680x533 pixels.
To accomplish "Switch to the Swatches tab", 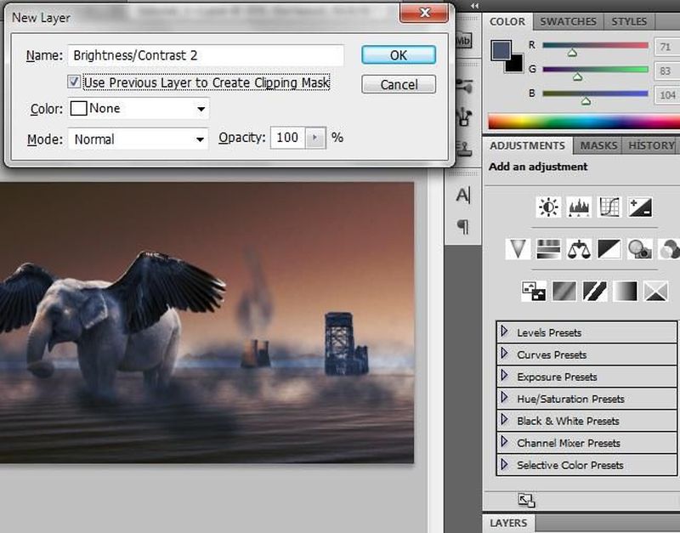I will click(x=568, y=21).
